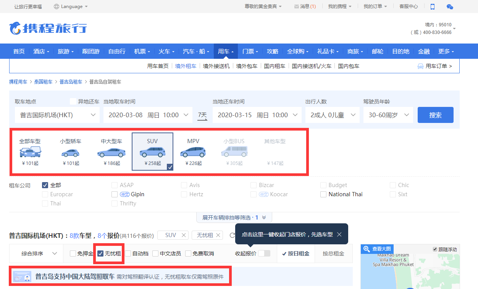Select 全部车型 all vehicles icon
This screenshot has width=478, height=289.
[x=30, y=152]
